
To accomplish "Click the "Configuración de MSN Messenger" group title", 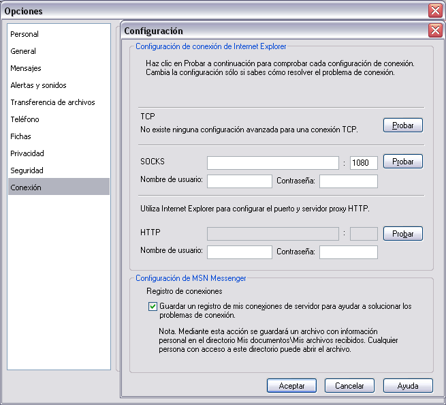I will (x=191, y=278).
